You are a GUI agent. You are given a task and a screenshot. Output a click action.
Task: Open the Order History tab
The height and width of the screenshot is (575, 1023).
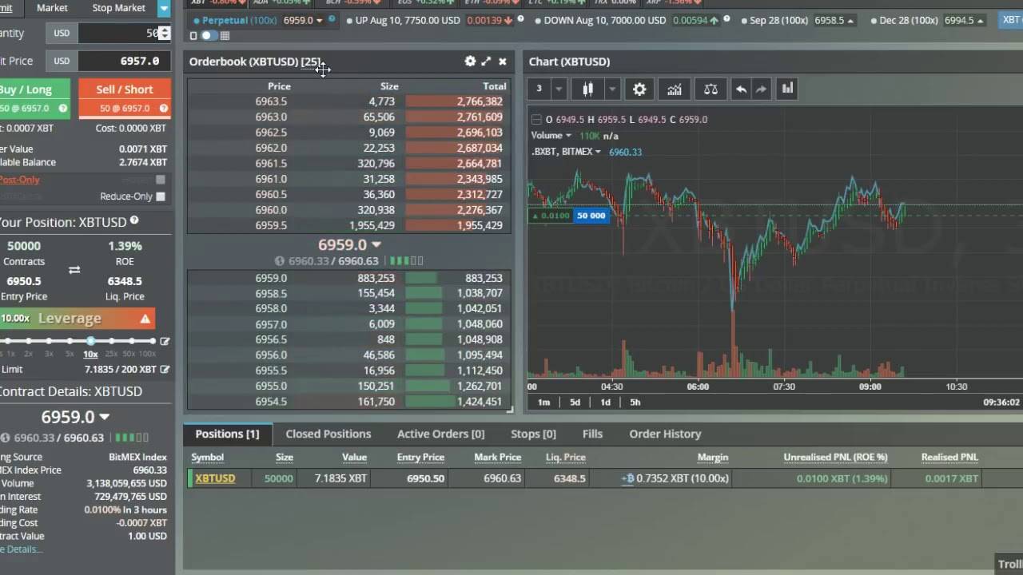tap(665, 434)
